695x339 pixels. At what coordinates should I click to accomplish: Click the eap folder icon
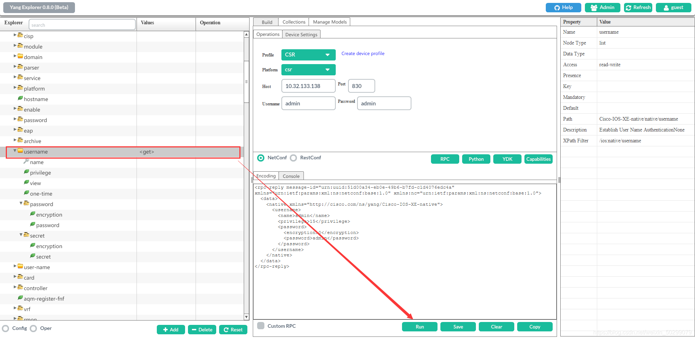tap(20, 130)
